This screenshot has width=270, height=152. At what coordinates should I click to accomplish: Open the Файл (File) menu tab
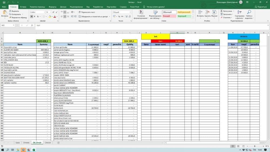pos(4,7)
